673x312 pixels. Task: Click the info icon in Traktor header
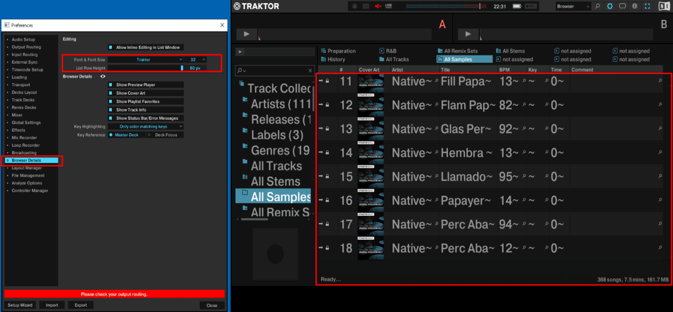click(x=635, y=6)
